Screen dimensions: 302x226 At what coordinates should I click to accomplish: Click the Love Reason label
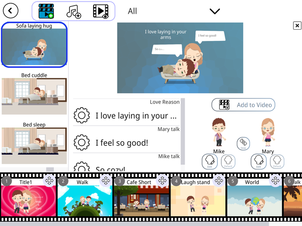(165, 102)
